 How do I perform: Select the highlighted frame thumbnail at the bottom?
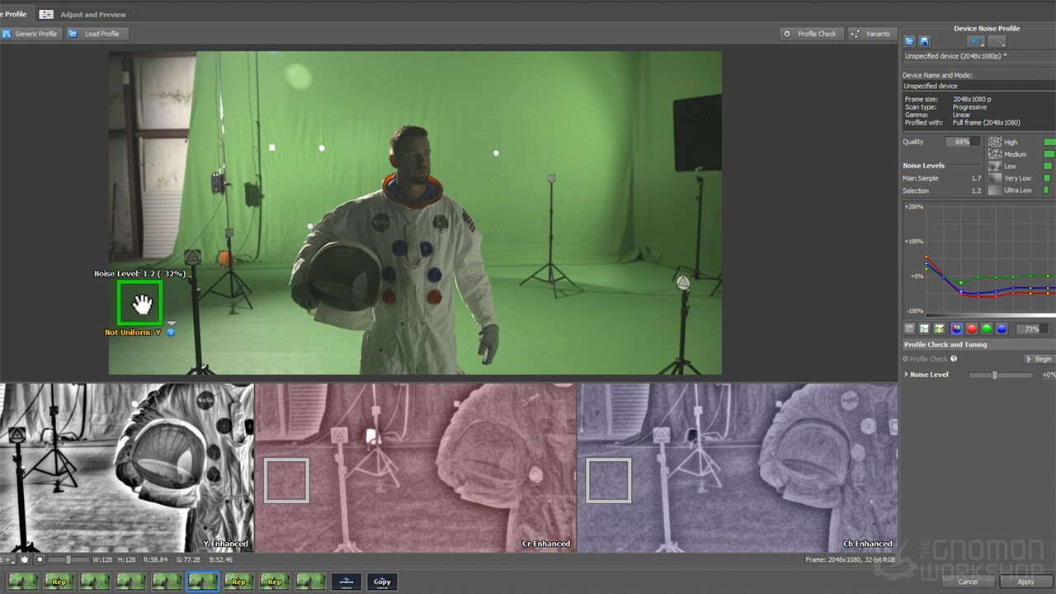(x=203, y=581)
